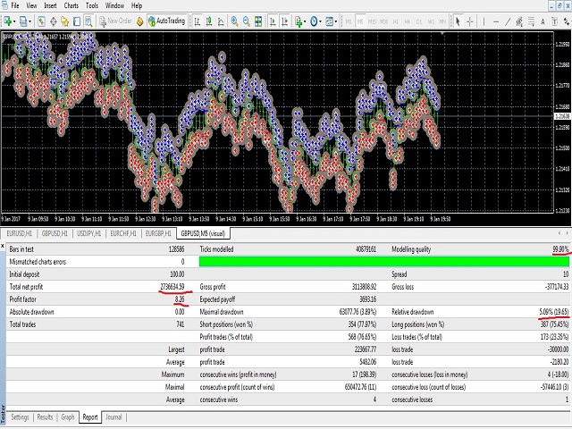
Task: Expand the New Chart dropdown arrow
Action: pyautogui.click(x=14, y=21)
